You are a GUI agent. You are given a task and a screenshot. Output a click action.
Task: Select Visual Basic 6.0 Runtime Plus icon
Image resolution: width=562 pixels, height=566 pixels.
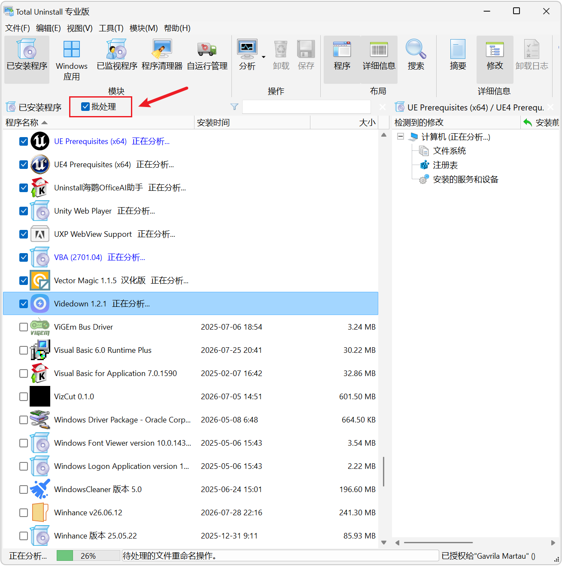[40, 350]
